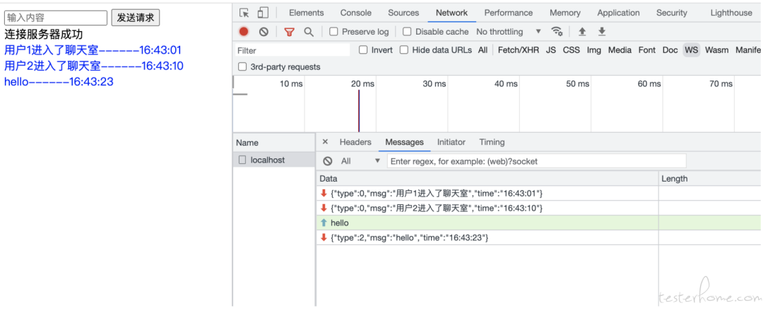Toggle the device toolbar icon
763x313 pixels.
coord(263,13)
